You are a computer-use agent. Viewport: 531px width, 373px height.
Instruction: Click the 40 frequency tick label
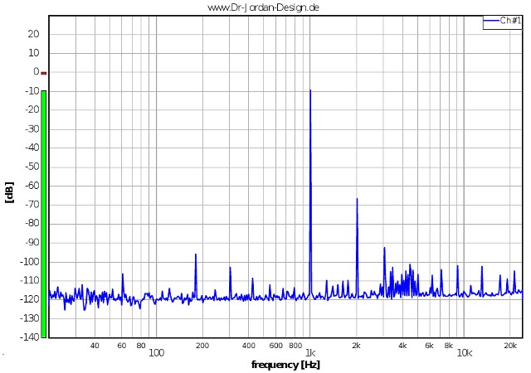click(95, 346)
